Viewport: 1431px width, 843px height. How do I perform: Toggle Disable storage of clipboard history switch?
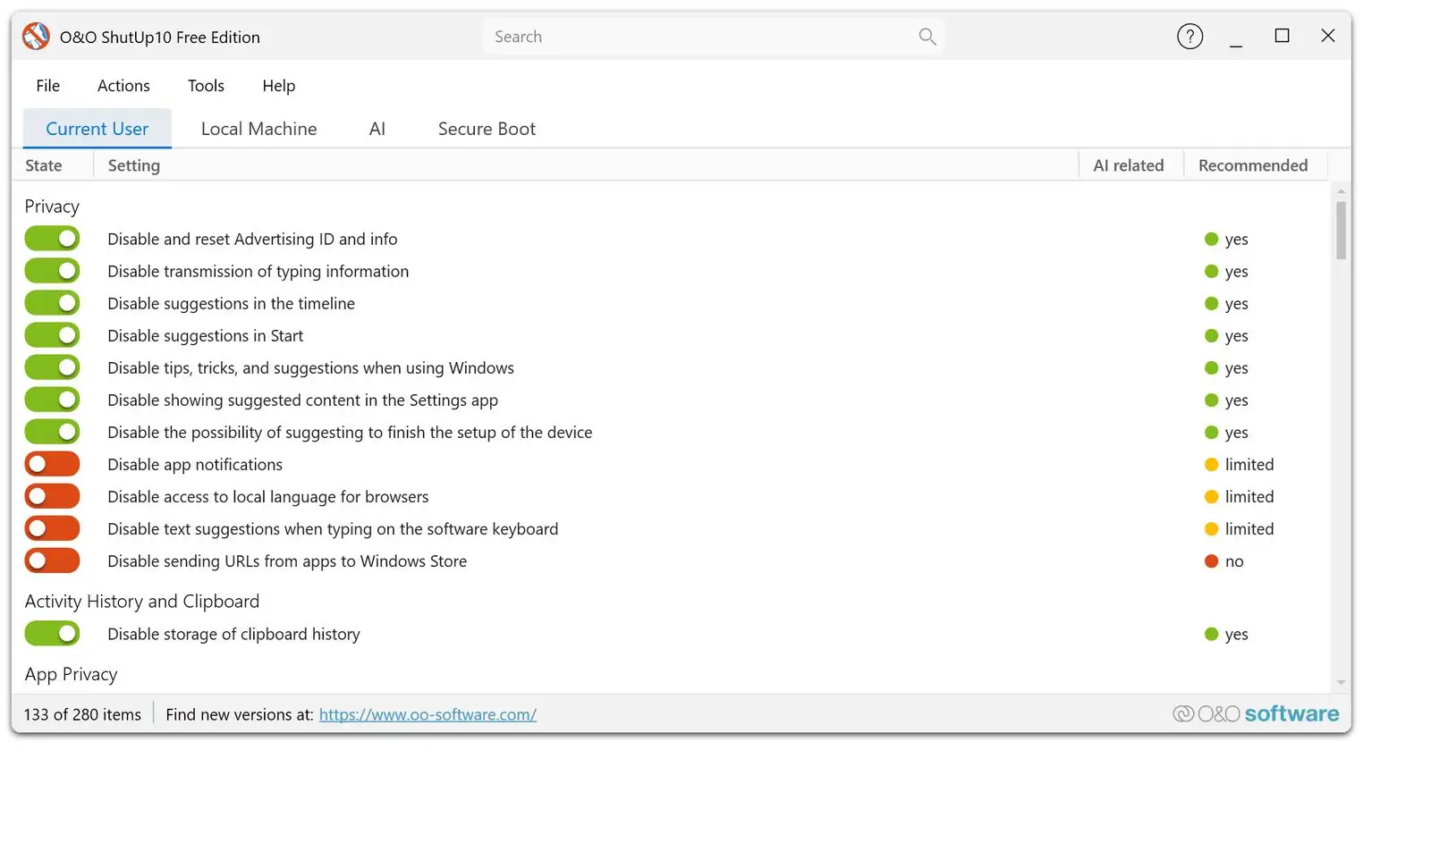pyautogui.click(x=52, y=634)
